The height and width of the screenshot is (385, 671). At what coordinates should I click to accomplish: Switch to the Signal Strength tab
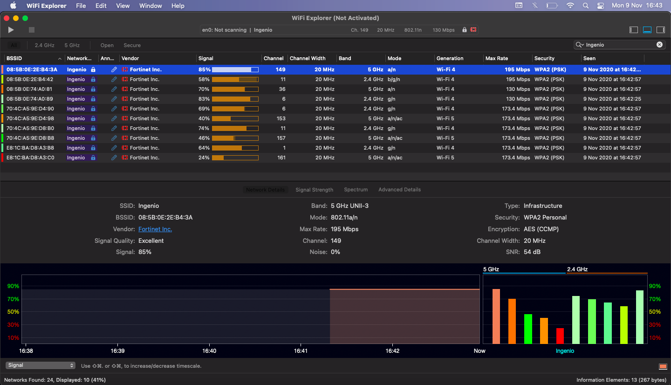[315, 190]
